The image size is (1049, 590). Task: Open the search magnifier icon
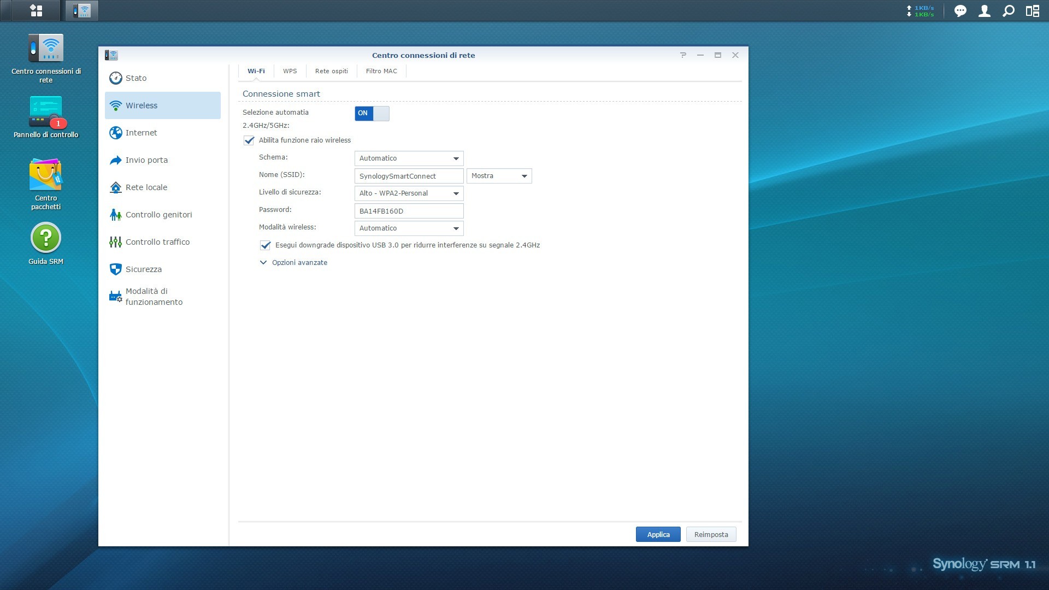1008,11
